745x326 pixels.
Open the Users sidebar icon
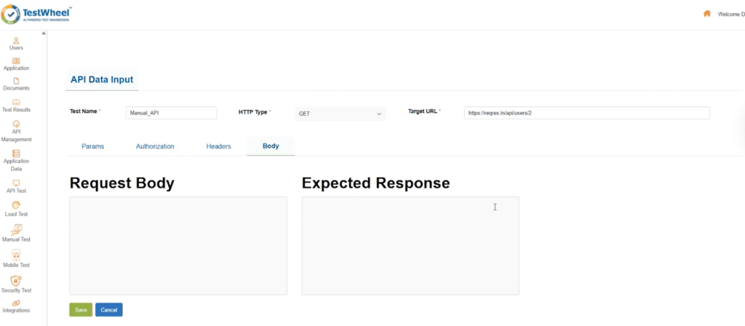(x=16, y=40)
